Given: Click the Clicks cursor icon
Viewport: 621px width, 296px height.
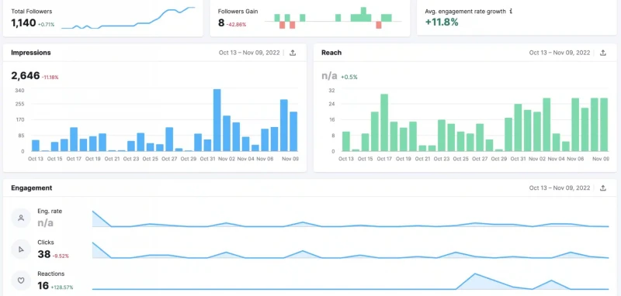Looking at the screenshot, I should coord(21,249).
